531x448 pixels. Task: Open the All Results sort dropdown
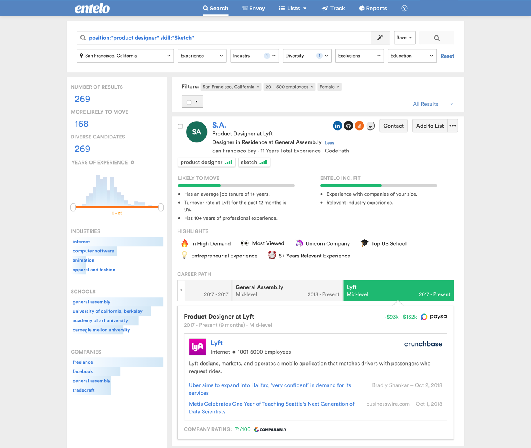[433, 104]
